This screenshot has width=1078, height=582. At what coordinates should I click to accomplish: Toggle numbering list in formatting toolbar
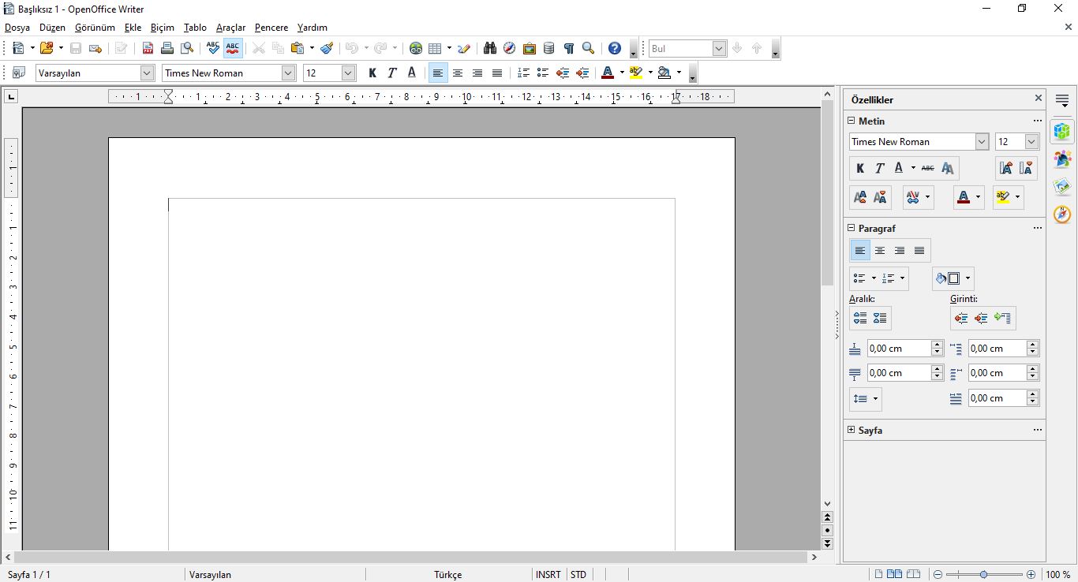[x=523, y=73]
